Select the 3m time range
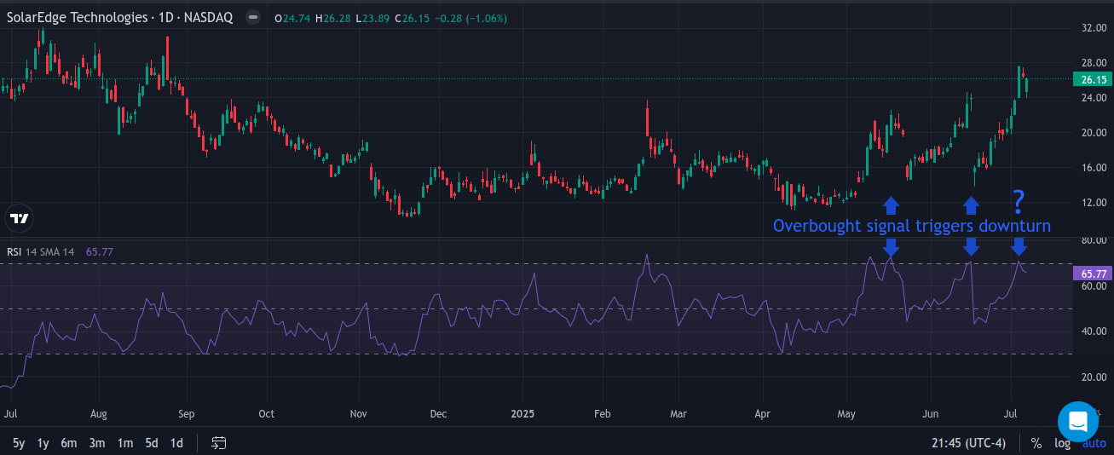 coord(97,443)
